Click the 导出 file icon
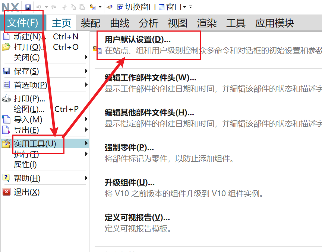This screenshot has height=252, width=322. 6,130
